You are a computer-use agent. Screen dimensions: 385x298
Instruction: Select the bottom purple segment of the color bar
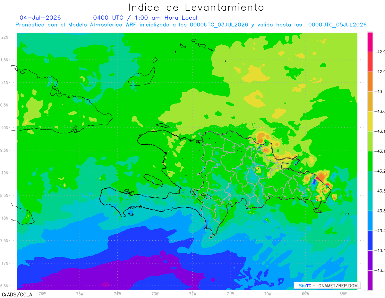tap(370, 280)
